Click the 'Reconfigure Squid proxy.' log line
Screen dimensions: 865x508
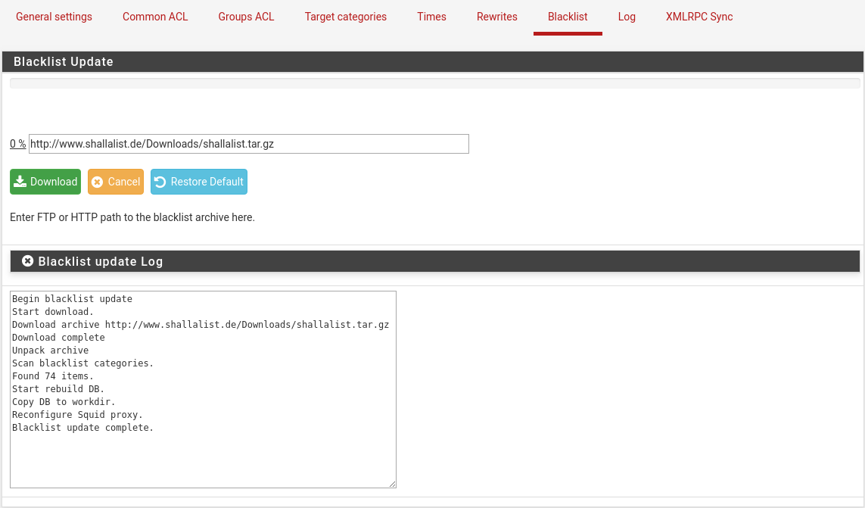77,415
